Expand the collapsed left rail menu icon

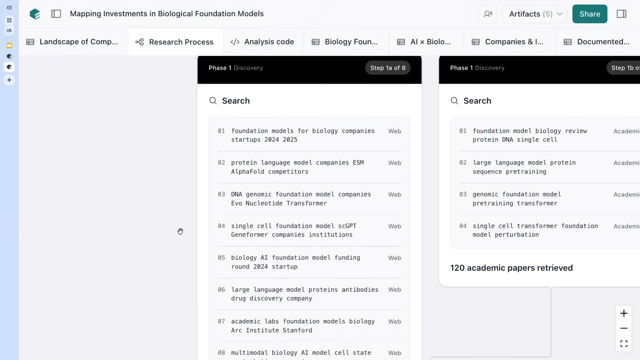coord(9,8)
